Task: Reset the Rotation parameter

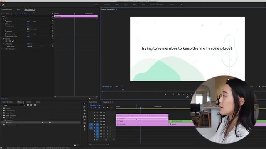Action: [x=52, y=31]
